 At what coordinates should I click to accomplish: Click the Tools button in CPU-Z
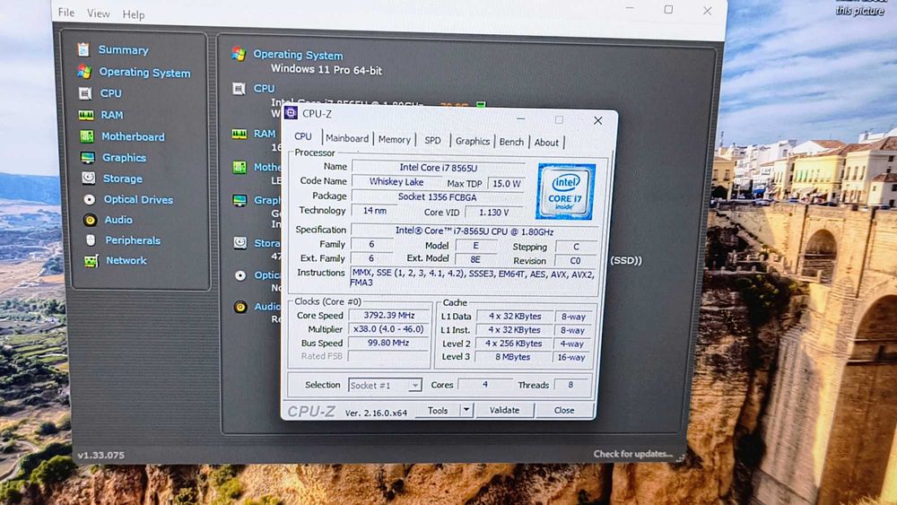click(x=438, y=410)
